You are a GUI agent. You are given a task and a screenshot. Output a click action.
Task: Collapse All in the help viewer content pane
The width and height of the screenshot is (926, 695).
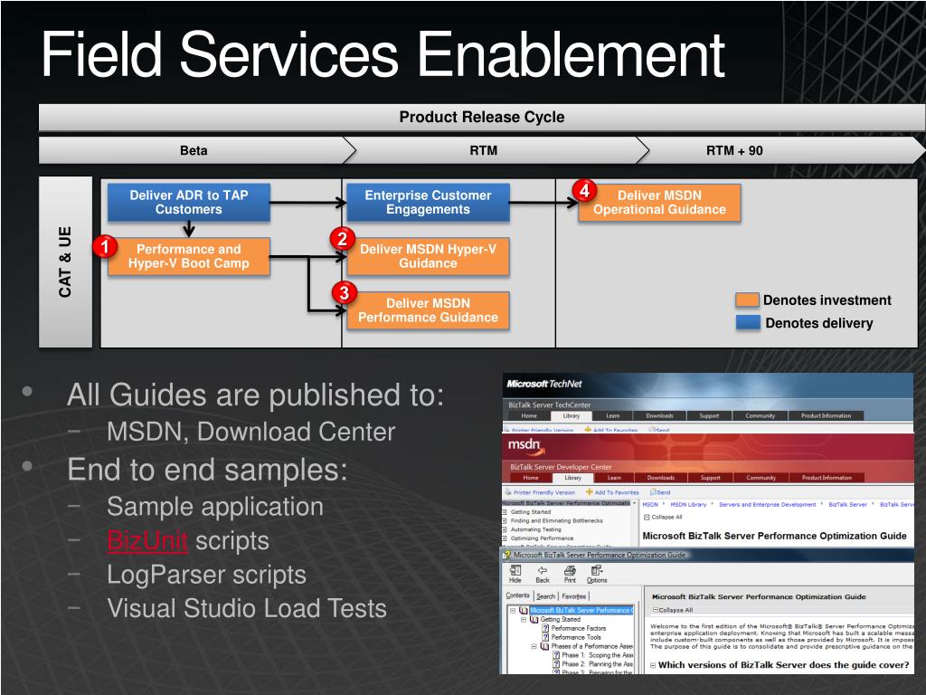pyautogui.click(x=672, y=610)
